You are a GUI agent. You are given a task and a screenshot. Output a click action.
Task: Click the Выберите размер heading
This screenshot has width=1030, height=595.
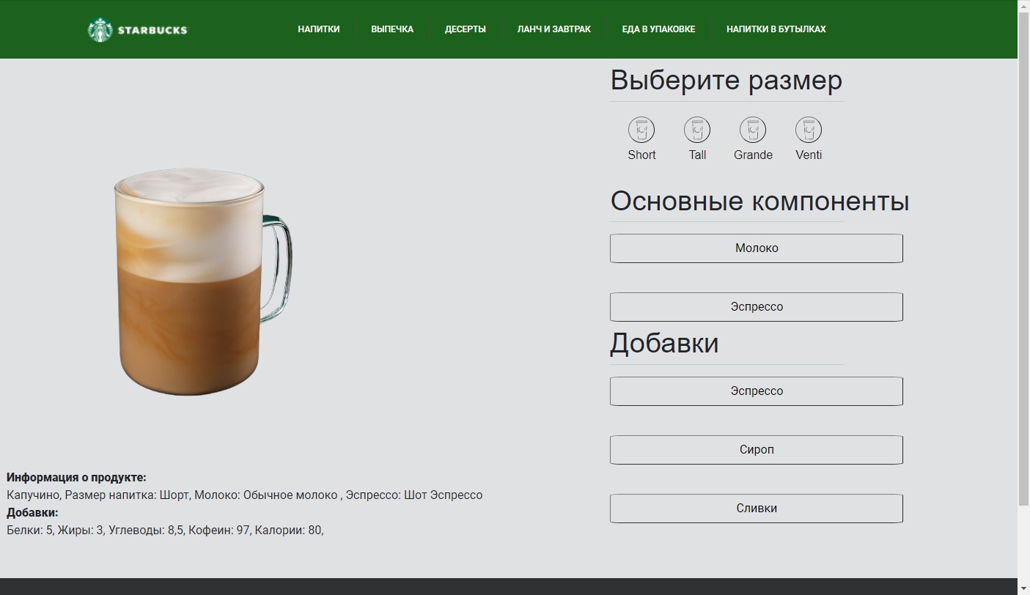tap(726, 80)
